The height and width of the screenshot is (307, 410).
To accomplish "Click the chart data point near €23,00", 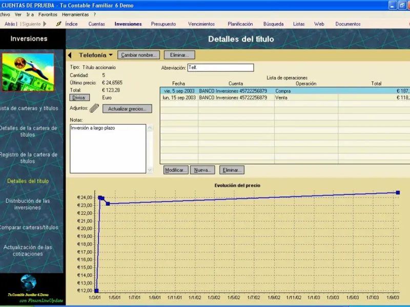I will [108, 204].
